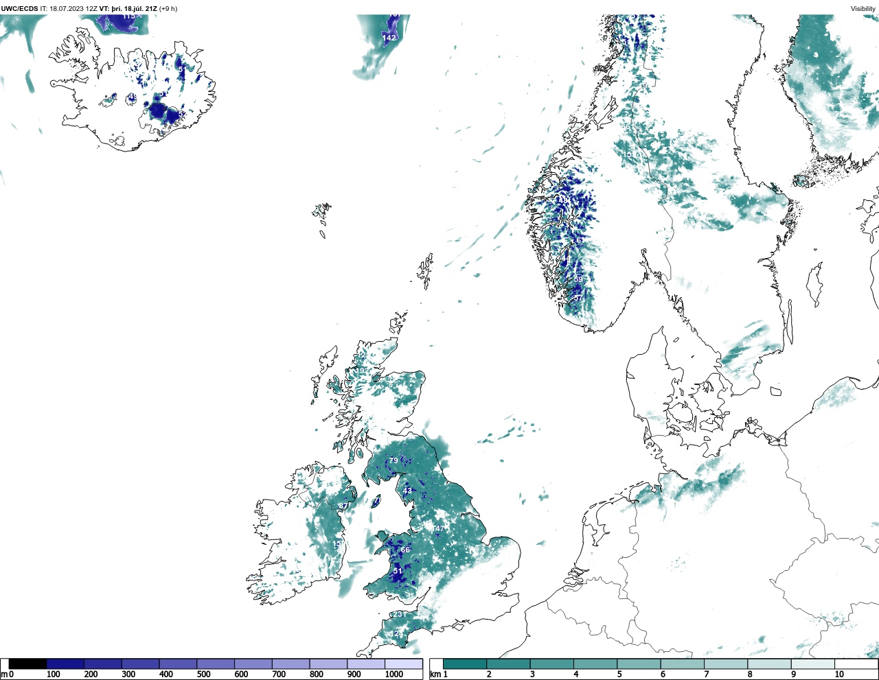Image resolution: width=879 pixels, height=680 pixels.
Task: Click the 7–8 km legend swatch
Action: 726,664
